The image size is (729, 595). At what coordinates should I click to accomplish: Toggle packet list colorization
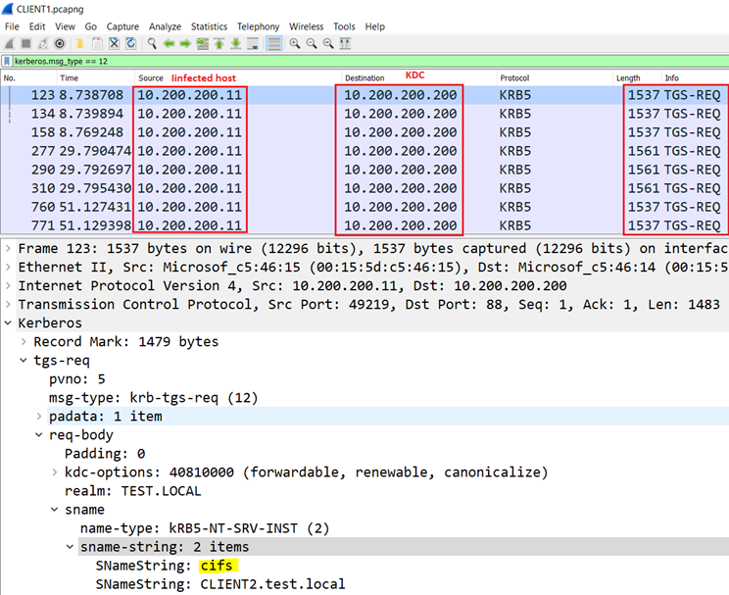click(274, 44)
